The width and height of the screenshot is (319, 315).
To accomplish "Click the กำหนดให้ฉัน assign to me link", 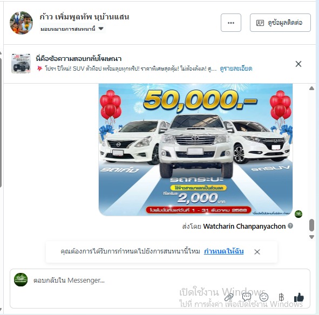I will [223, 251].
